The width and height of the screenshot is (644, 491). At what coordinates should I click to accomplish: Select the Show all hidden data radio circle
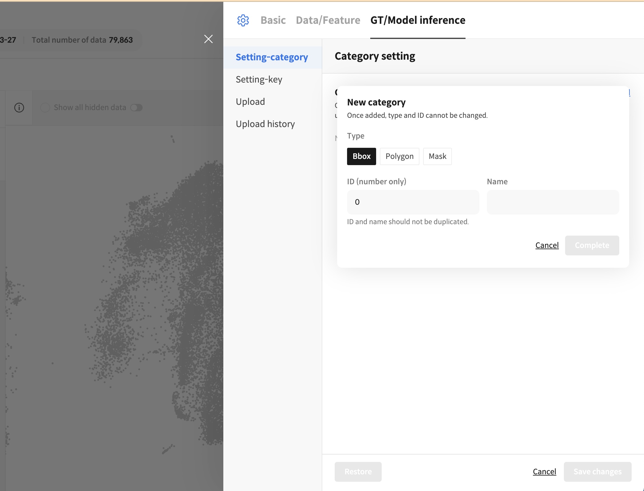click(x=45, y=108)
